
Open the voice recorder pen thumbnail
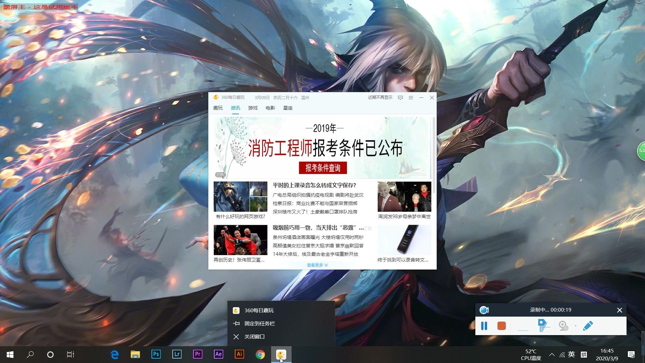pos(404,240)
